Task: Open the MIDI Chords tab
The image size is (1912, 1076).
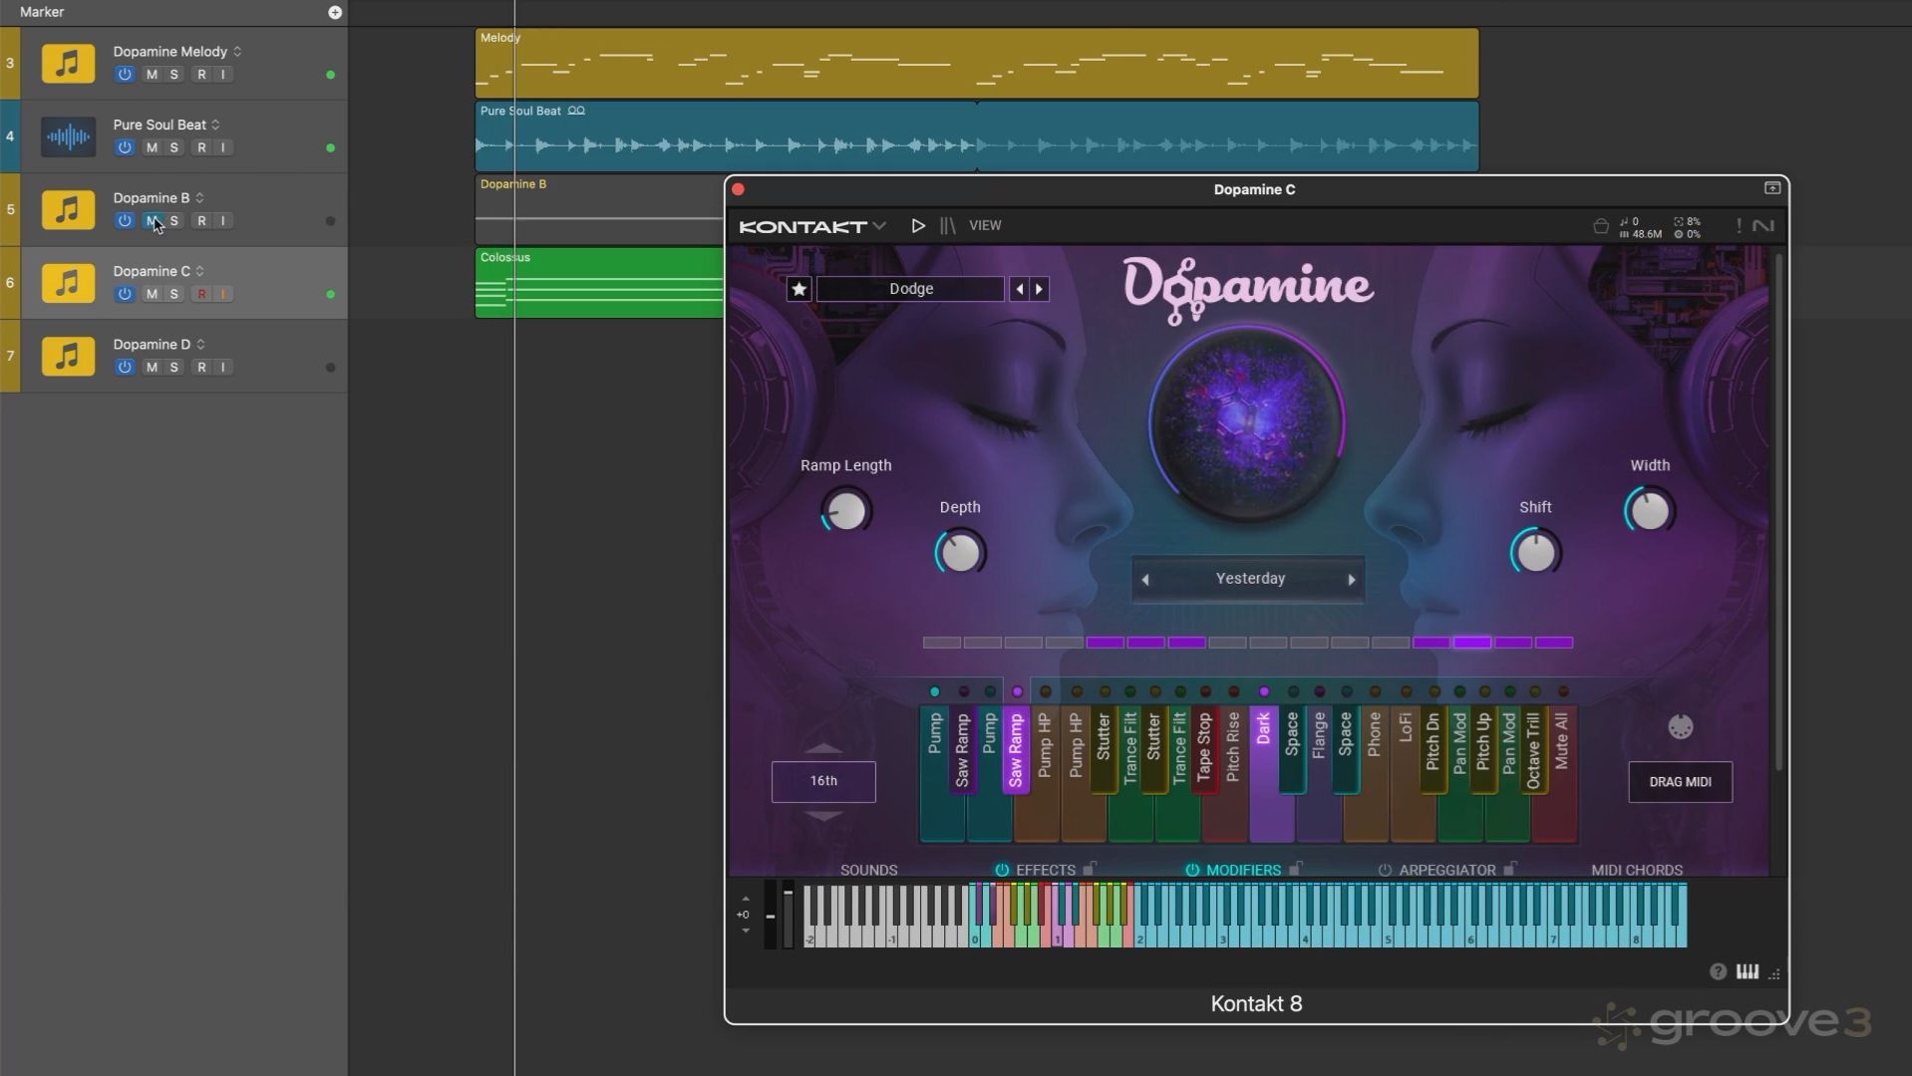Action: click(x=1636, y=870)
